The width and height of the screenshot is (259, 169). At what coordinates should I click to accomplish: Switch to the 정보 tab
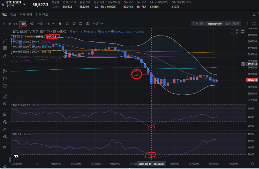13,15
